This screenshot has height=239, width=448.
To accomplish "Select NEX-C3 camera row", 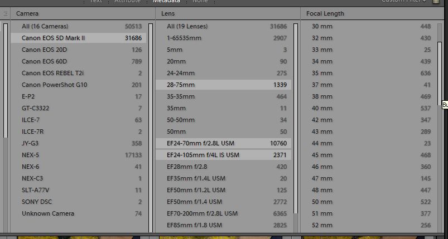I will coord(78,178).
